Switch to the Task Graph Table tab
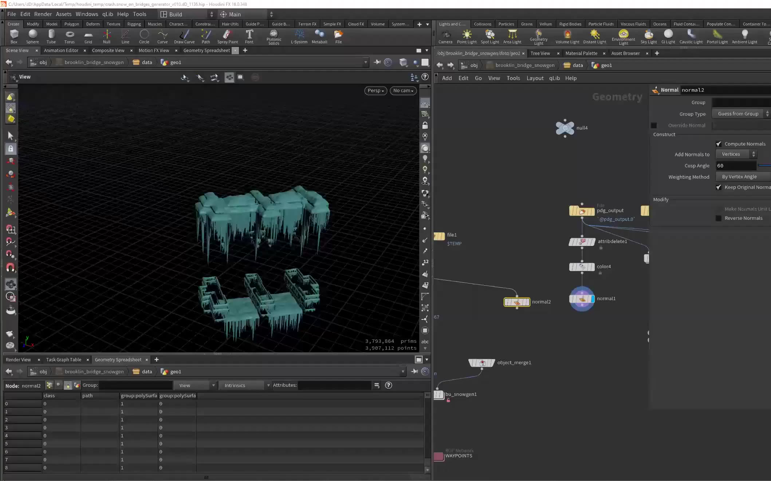This screenshot has width=771, height=481. pyautogui.click(x=64, y=359)
